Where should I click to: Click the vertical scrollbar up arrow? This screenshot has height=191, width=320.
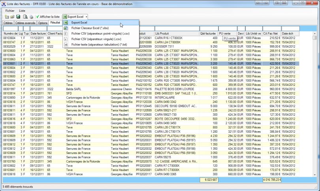click(x=314, y=33)
